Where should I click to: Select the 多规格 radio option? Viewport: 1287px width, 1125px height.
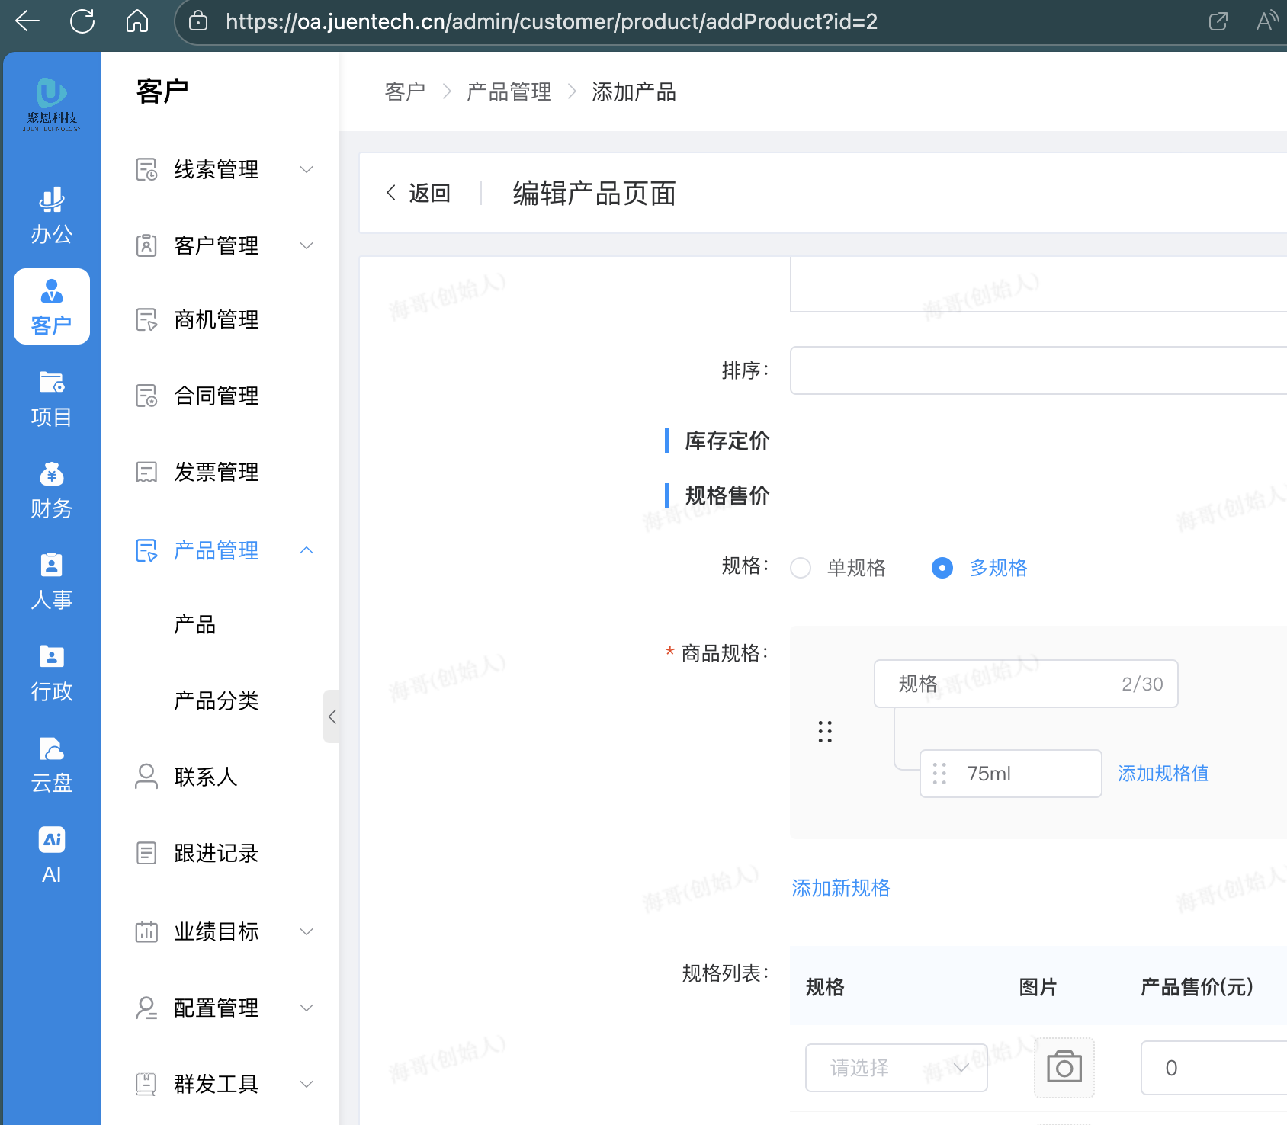(x=942, y=568)
